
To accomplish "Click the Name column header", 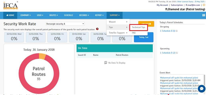I will [96, 55].
